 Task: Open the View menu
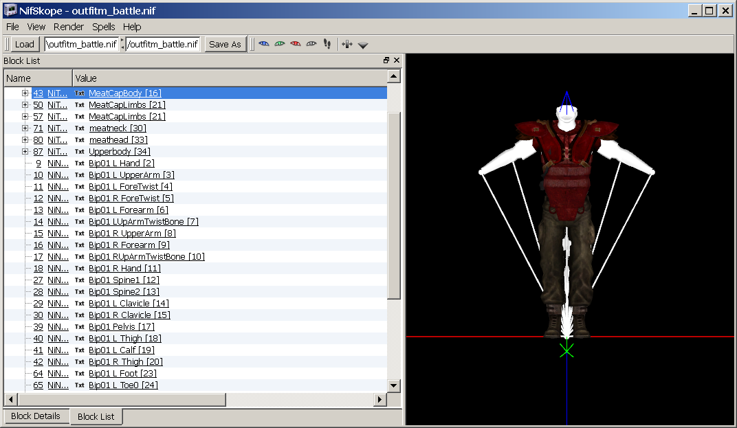[36, 27]
